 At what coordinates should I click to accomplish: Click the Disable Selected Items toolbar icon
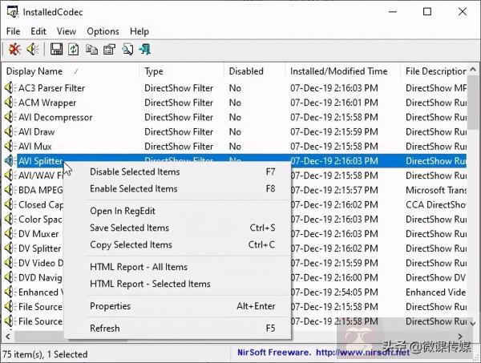tap(14, 49)
